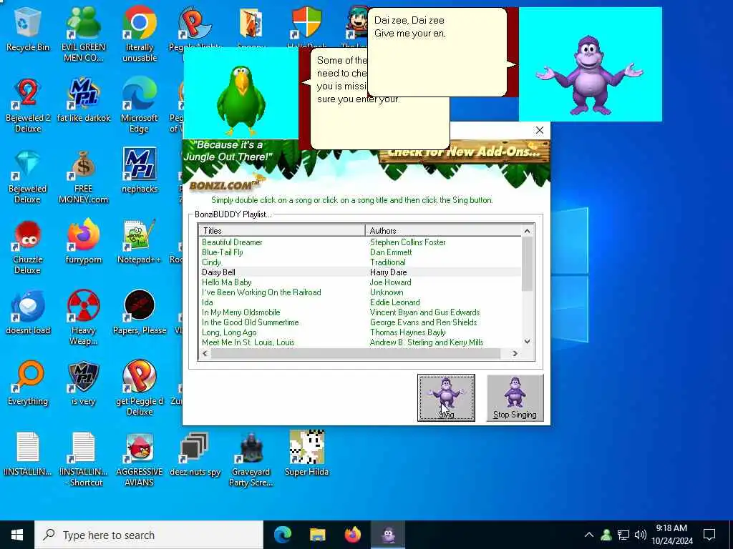Click the playlist horizontal scrollbar thumb

coord(355,354)
